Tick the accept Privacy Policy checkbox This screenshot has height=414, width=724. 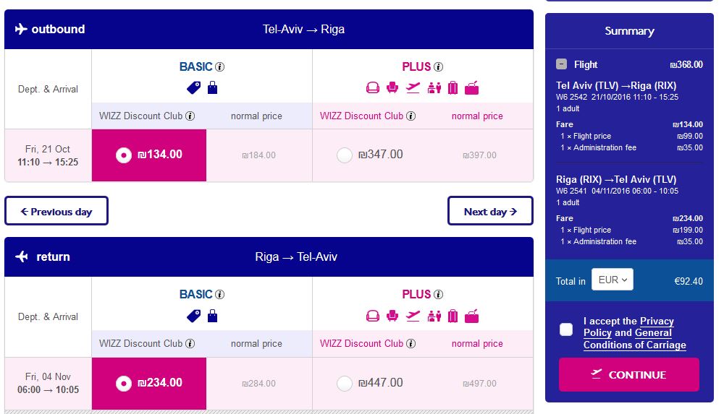tap(566, 329)
